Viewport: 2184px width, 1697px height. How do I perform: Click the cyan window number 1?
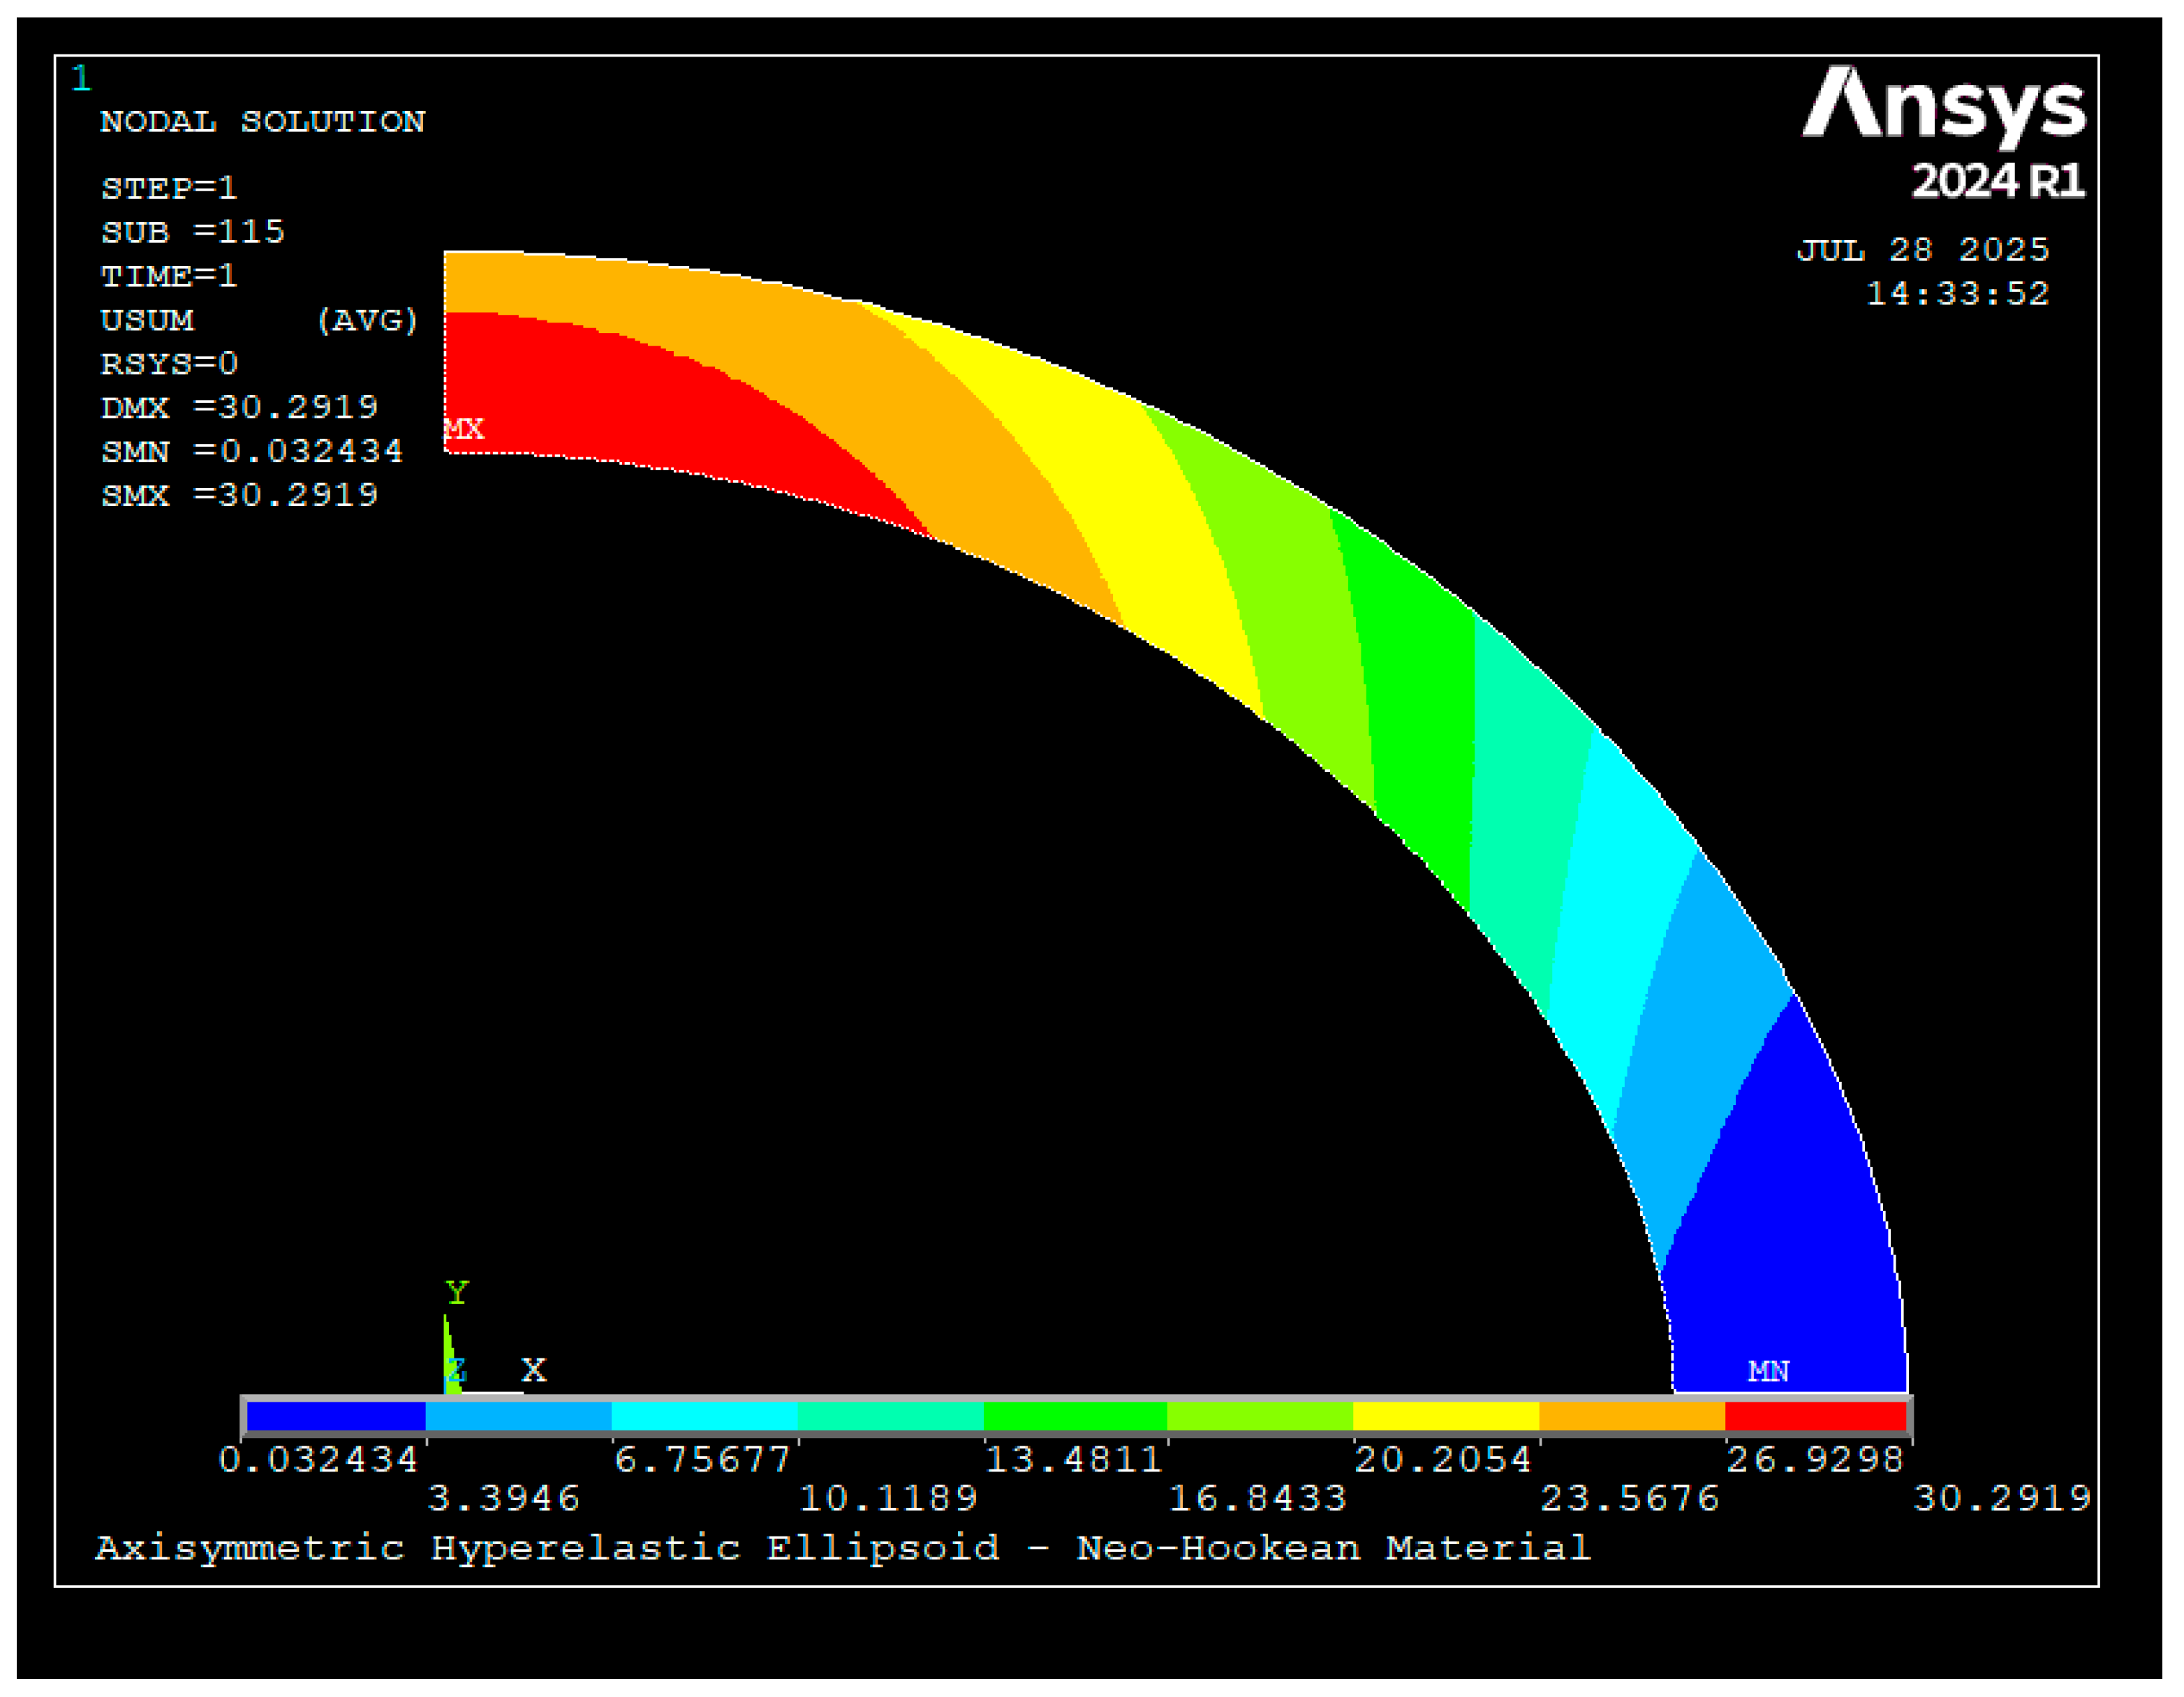pos(81,79)
